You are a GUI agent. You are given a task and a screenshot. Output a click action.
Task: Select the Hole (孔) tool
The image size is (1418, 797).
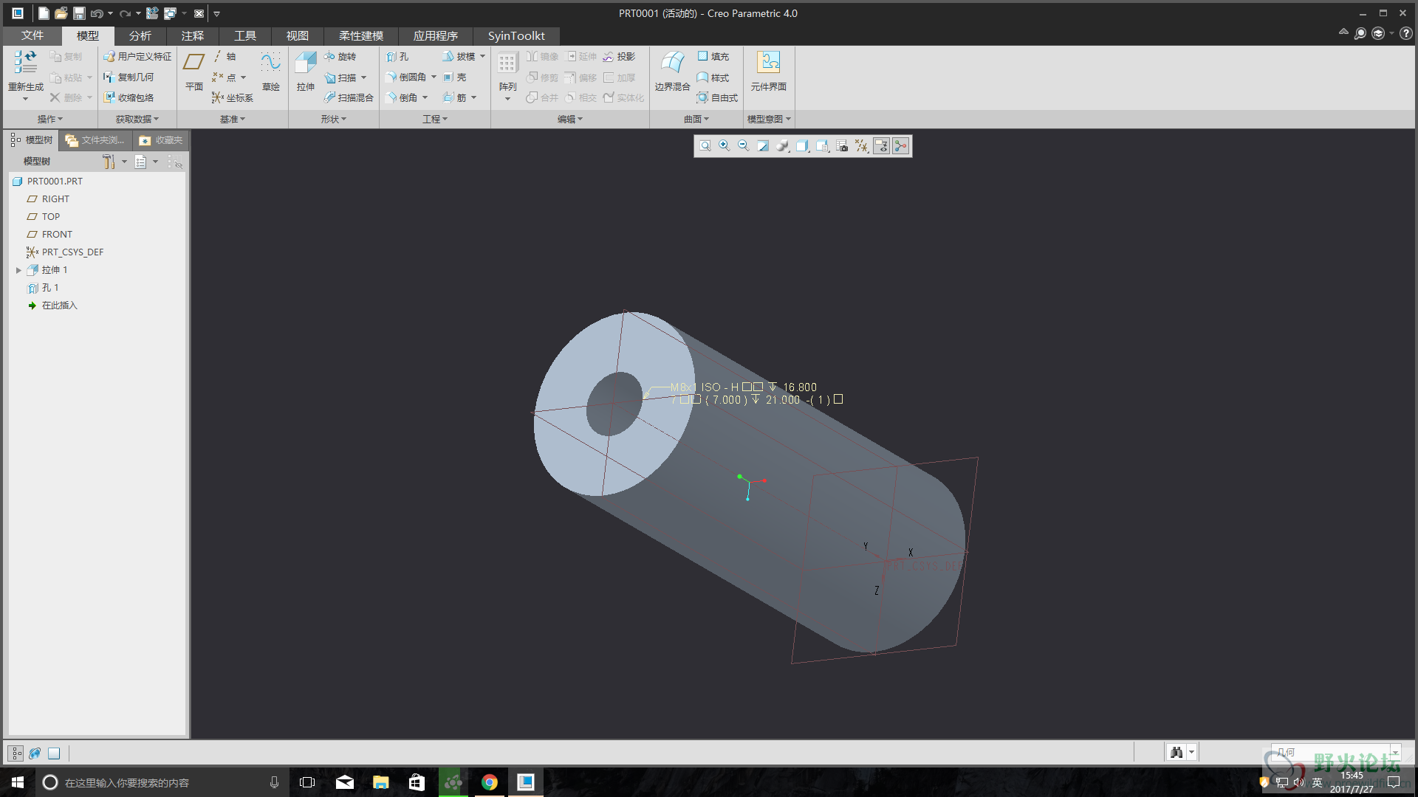click(397, 56)
